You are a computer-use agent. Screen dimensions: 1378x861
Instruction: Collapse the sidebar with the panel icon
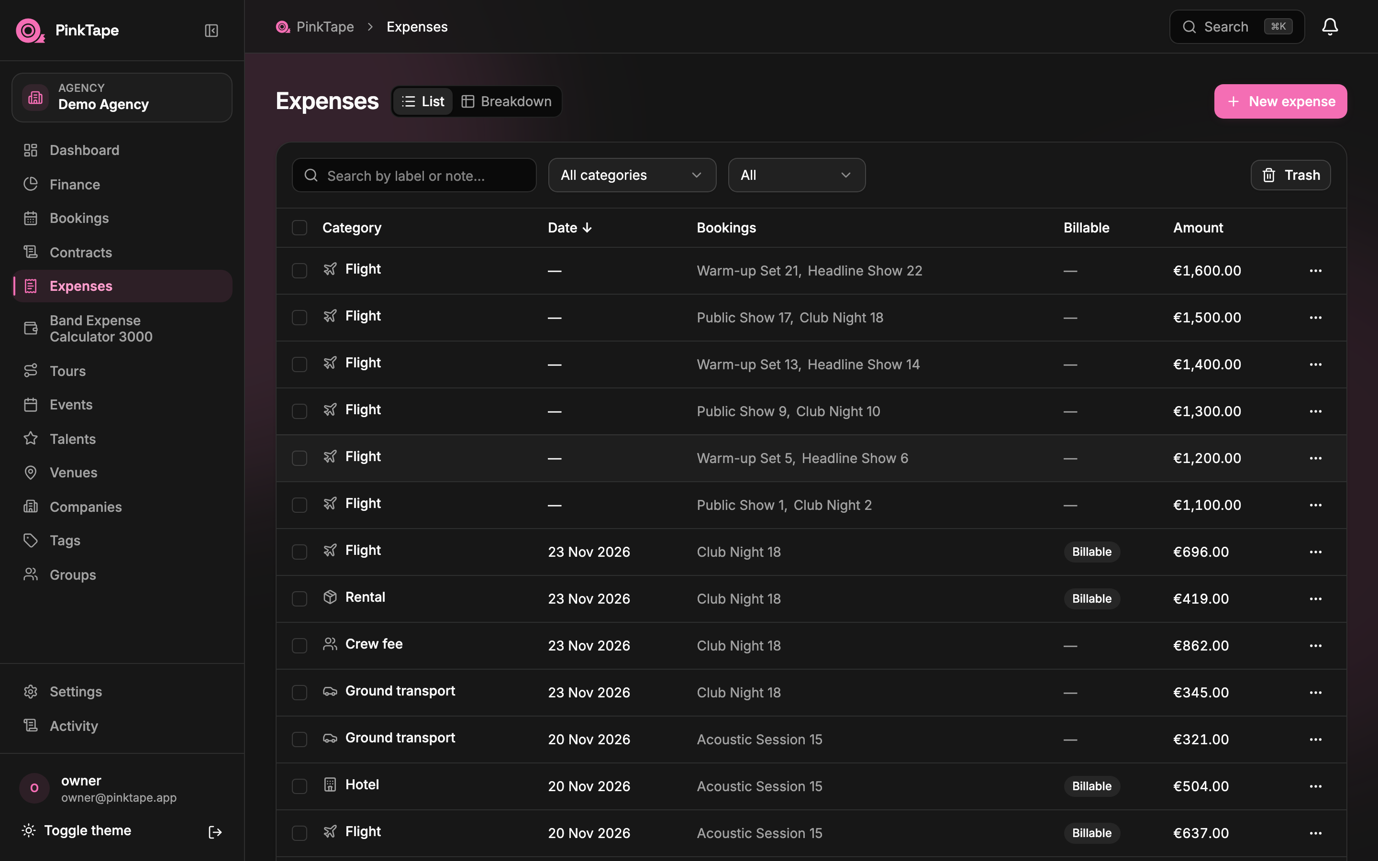click(x=211, y=30)
